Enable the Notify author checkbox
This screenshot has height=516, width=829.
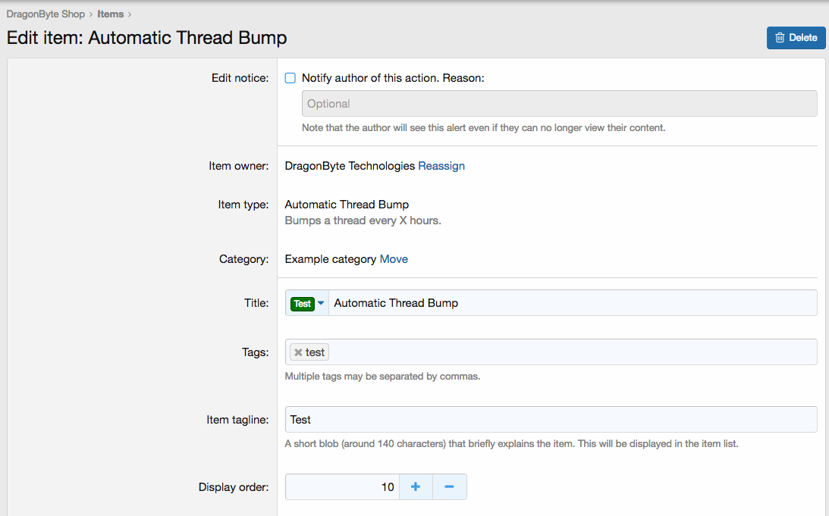[x=290, y=78]
